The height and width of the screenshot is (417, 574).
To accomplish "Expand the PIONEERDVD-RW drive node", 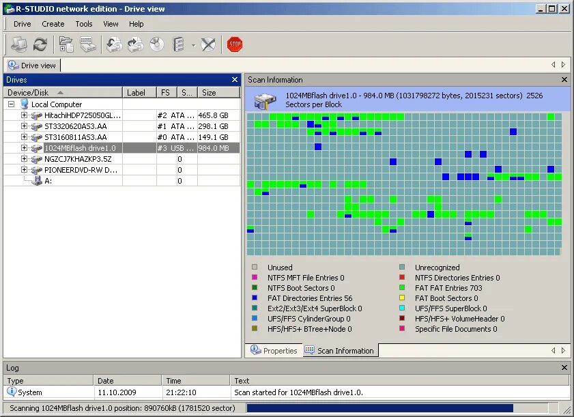I will pyautogui.click(x=24, y=169).
